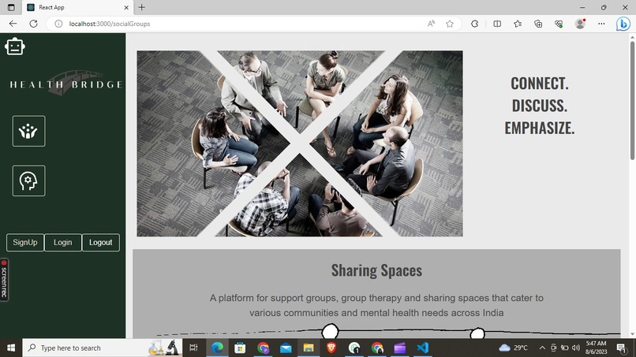636x357 pixels.
Task: Open File Explorer from taskbar
Action: (309, 348)
